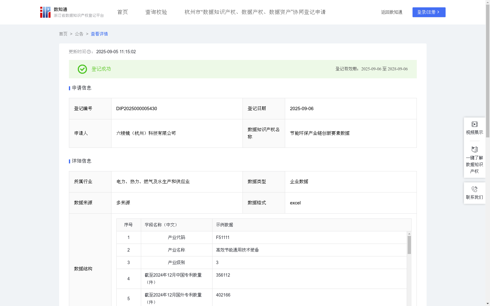Click the 序号 column header

(x=128, y=225)
